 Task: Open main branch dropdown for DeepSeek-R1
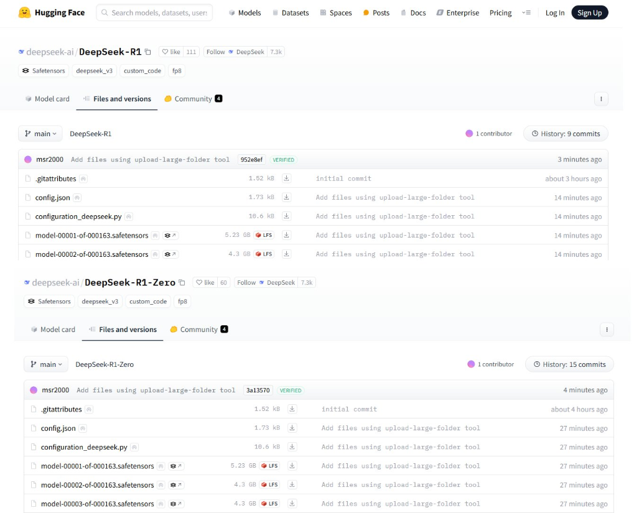(40, 134)
